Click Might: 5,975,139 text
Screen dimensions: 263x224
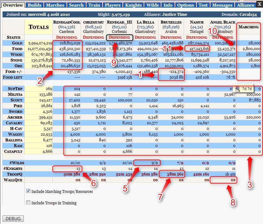[x=114, y=15]
